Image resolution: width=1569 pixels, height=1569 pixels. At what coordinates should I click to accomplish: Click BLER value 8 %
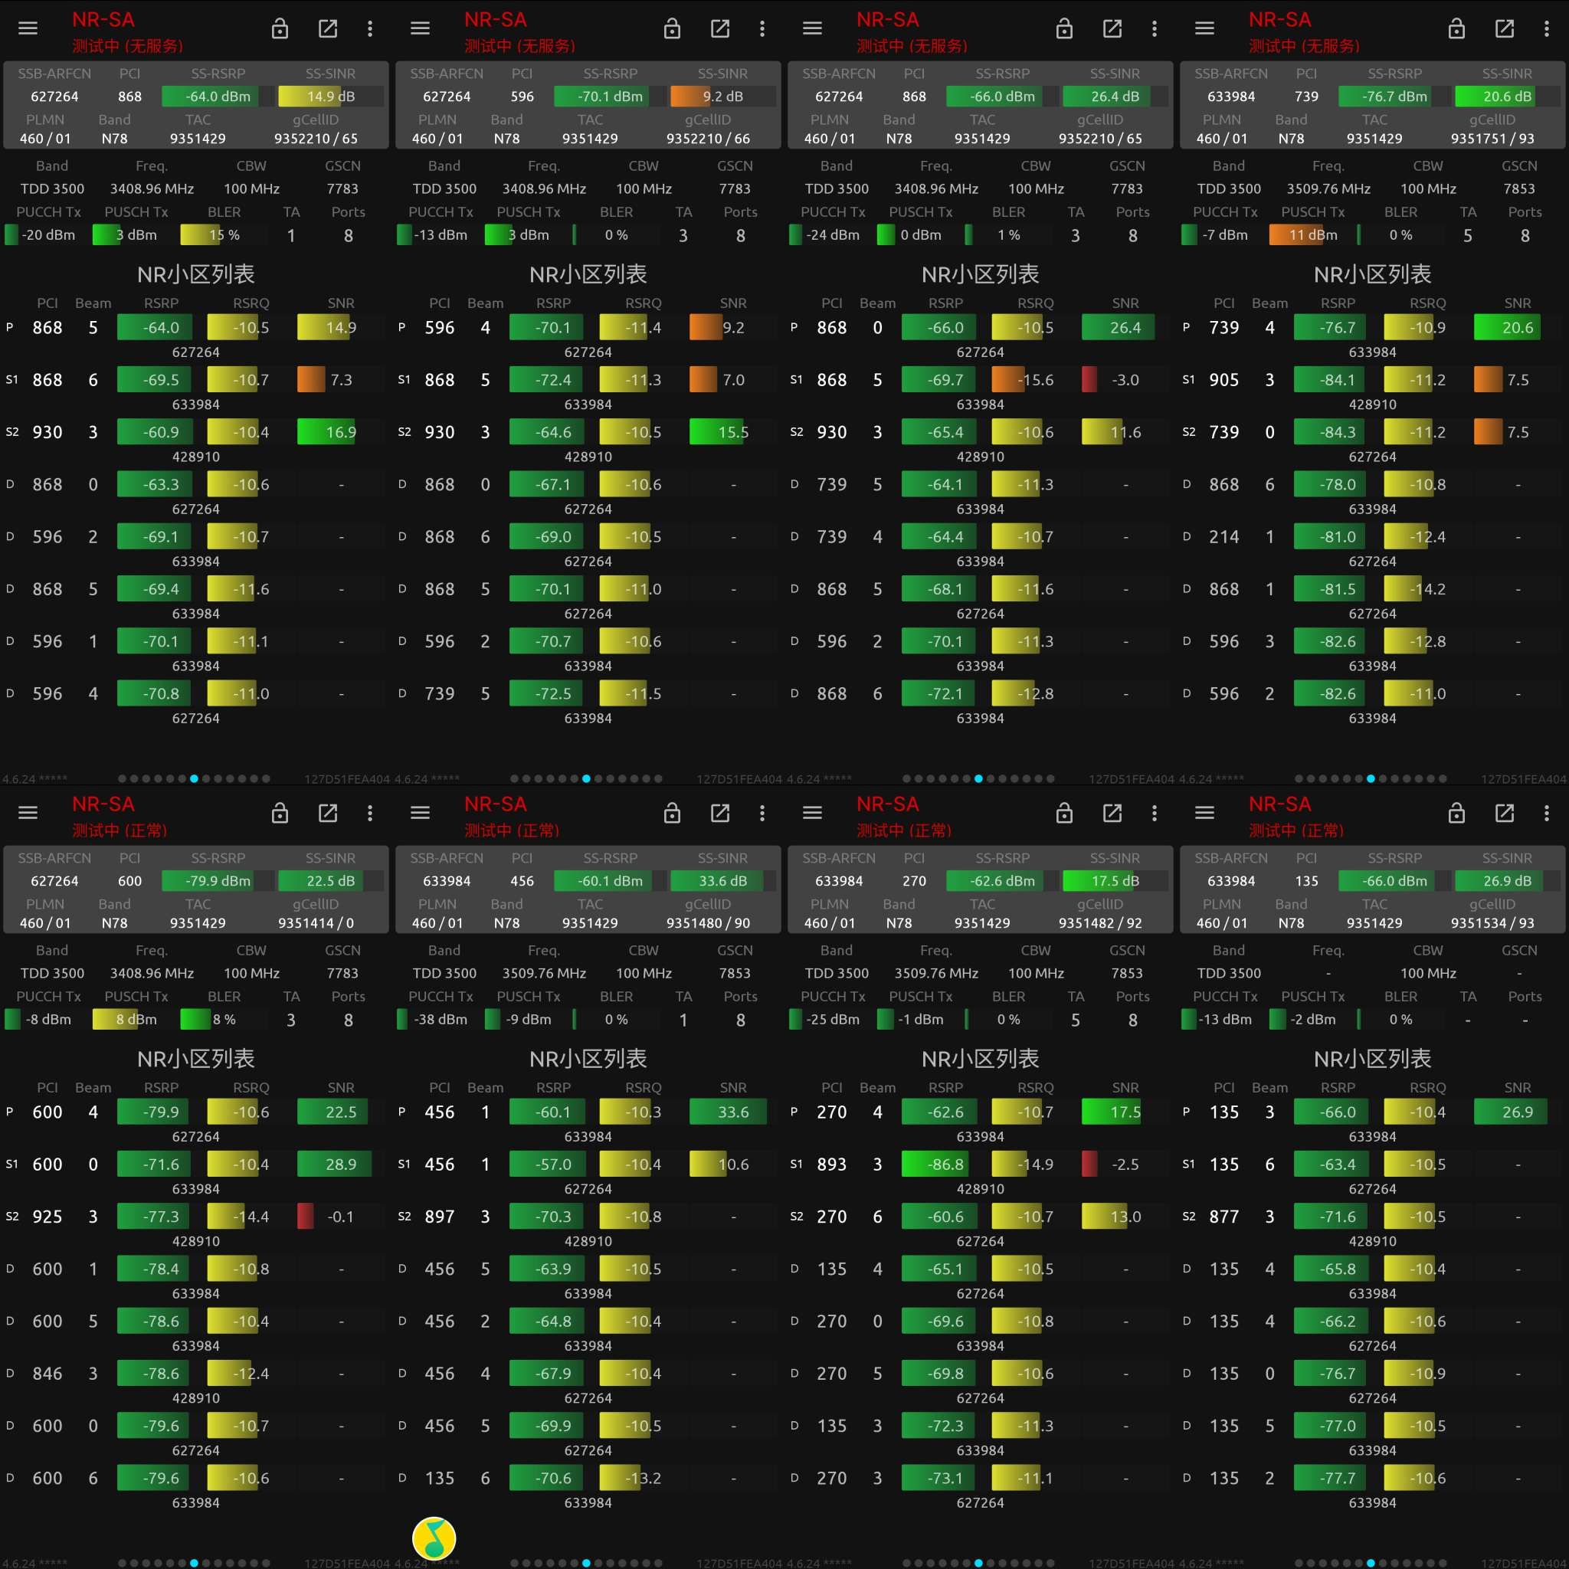pyautogui.click(x=224, y=1020)
